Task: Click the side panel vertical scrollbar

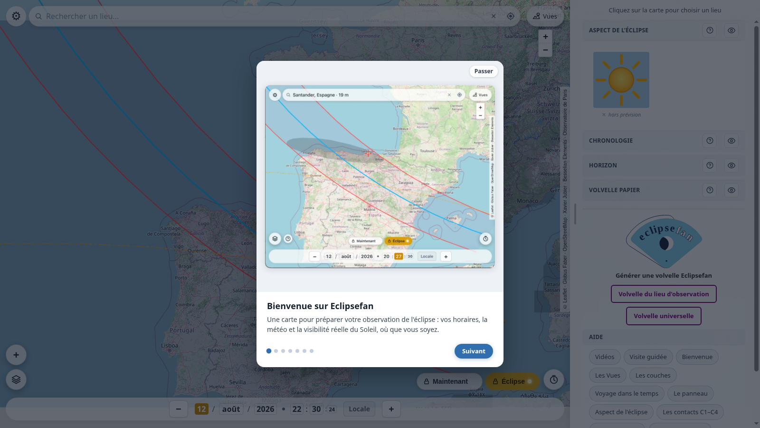Action: [x=756, y=199]
